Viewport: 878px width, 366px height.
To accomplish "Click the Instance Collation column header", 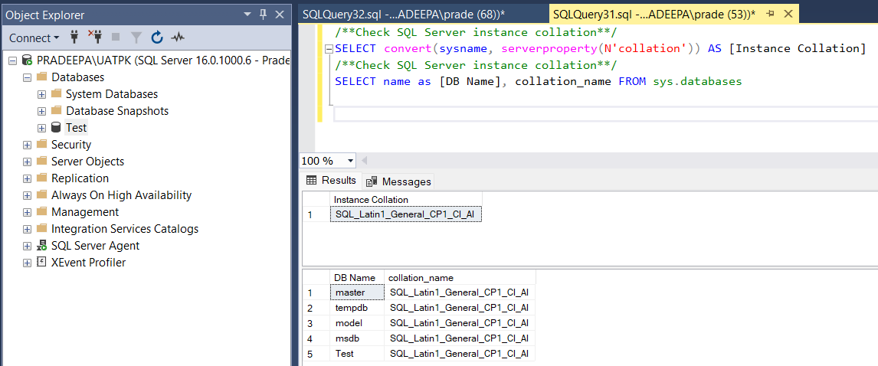I will click(405, 199).
